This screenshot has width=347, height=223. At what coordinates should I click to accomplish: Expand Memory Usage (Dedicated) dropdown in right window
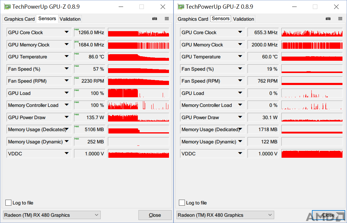pos(240,129)
